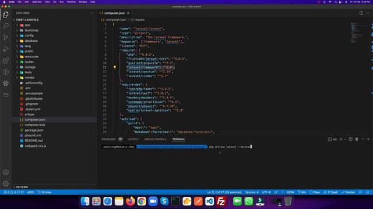
Task: Open the Explorer view in the activity bar
Action: tap(6, 14)
